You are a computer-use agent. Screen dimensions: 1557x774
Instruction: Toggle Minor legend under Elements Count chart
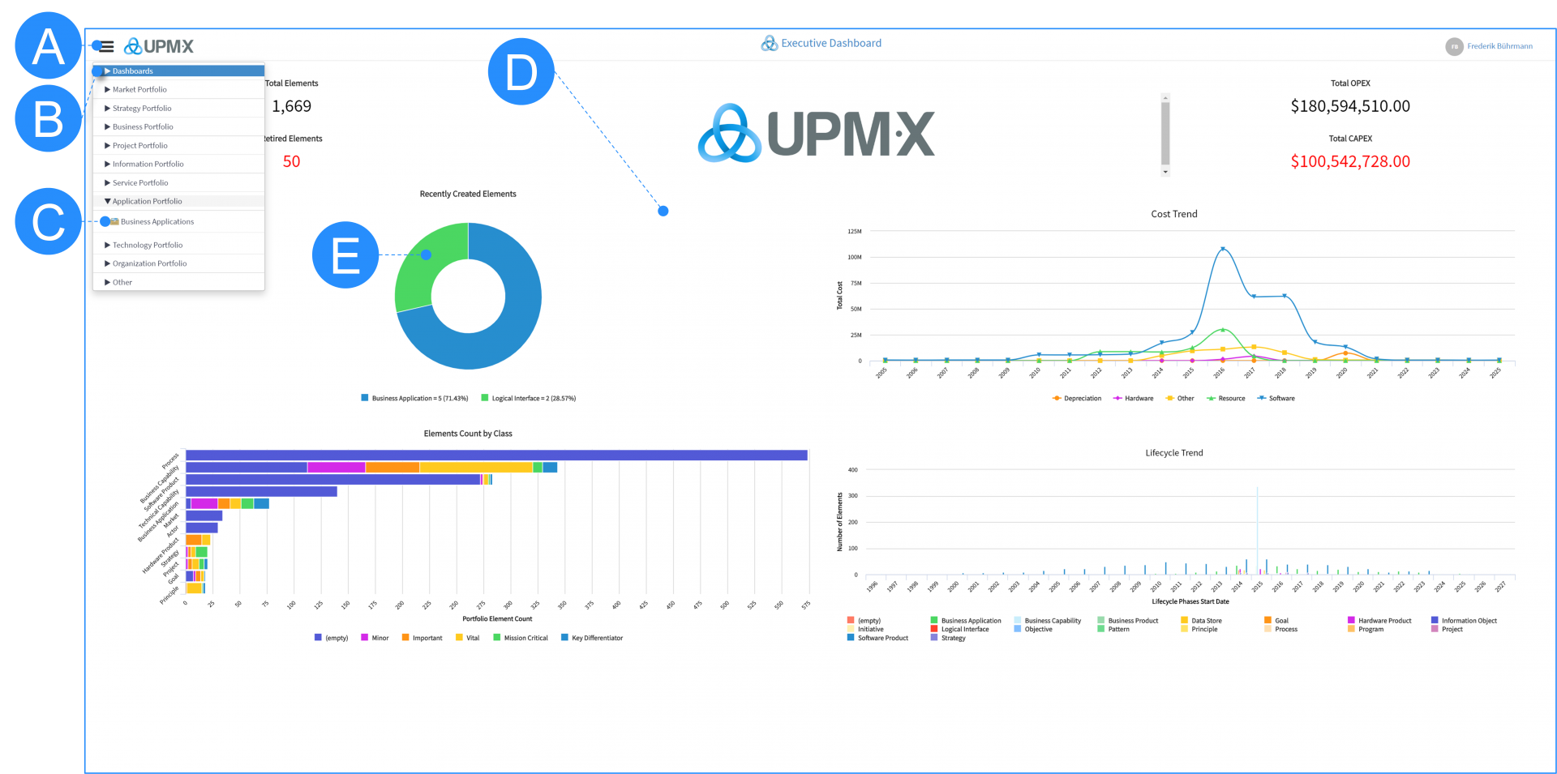pos(375,638)
